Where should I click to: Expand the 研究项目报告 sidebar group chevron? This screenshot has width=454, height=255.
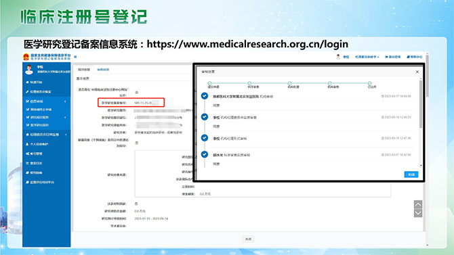[x=65, y=118]
